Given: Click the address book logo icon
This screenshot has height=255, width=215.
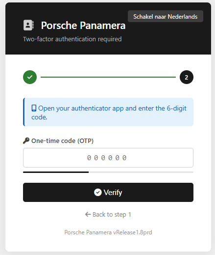Looking at the screenshot, I should point(28,25).
